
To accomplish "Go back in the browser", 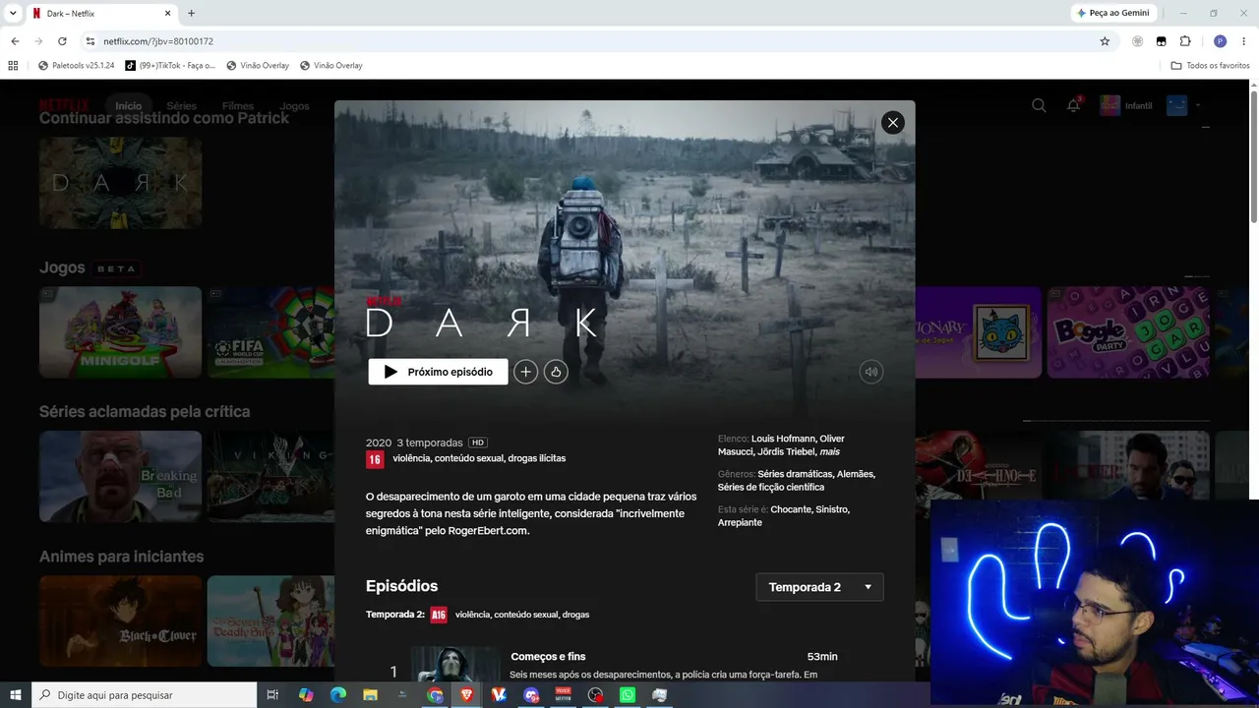I will point(15,41).
